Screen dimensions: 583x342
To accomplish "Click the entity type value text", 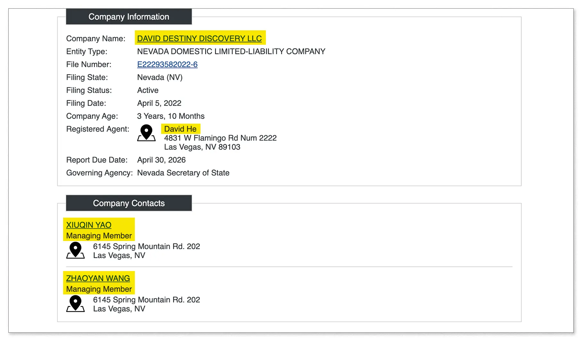I will (231, 51).
